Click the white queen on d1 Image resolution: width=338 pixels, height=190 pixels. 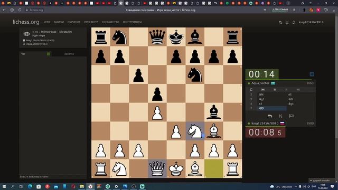(157, 169)
